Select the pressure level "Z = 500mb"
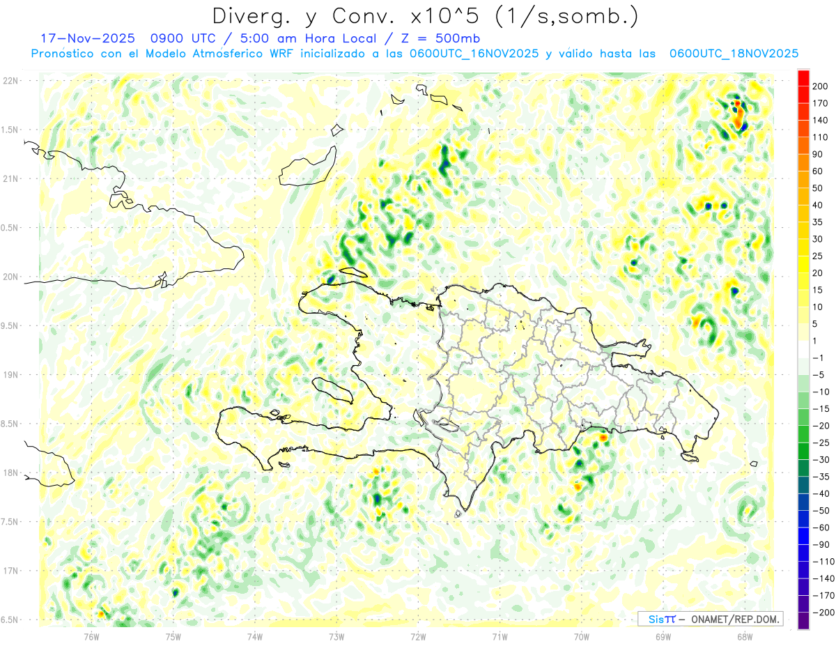The height and width of the screenshot is (646, 836). pyautogui.click(x=440, y=38)
